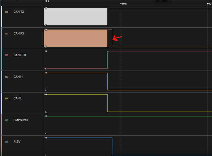Click the D3 channel identifier

tap(7, 77)
